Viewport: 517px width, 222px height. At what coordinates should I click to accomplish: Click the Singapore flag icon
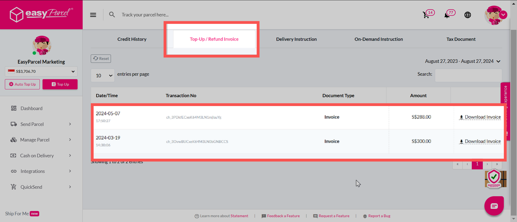[x=11, y=71]
